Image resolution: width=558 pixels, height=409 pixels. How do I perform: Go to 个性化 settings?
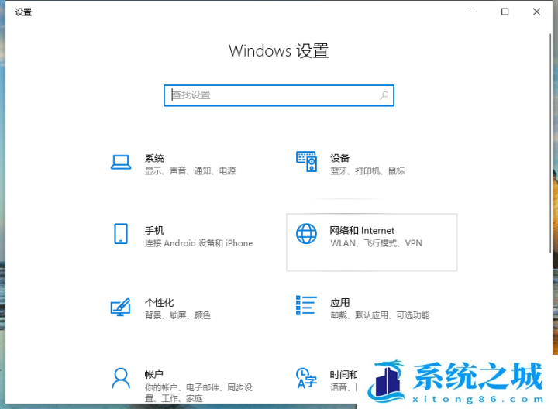click(159, 302)
